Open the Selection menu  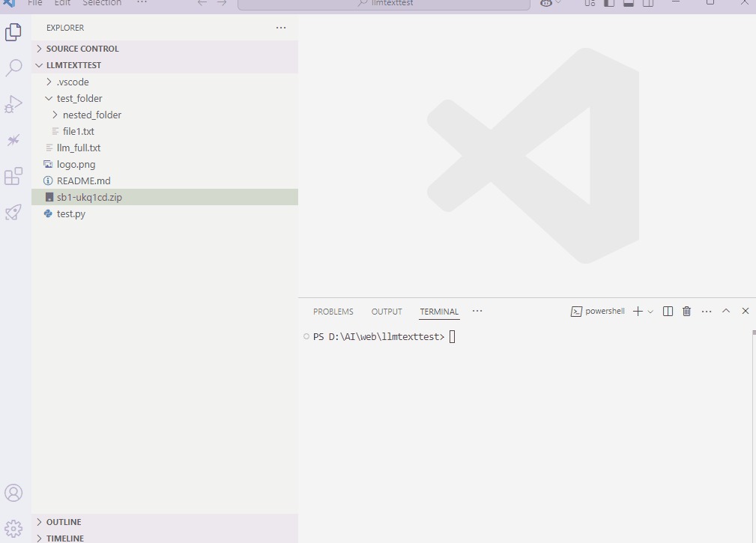point(102,4)
